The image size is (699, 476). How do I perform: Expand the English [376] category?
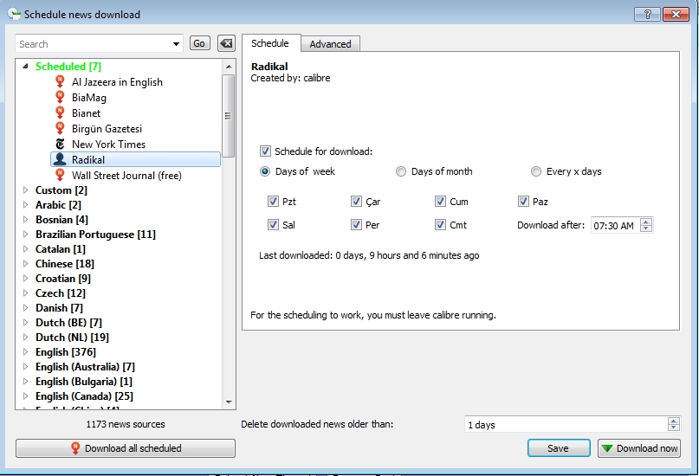coord(25,351)
